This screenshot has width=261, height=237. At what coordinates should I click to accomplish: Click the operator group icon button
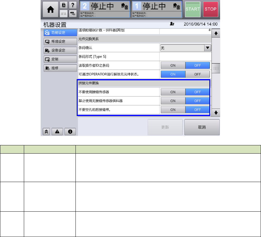pyautogui.click(x=64, y=13)
